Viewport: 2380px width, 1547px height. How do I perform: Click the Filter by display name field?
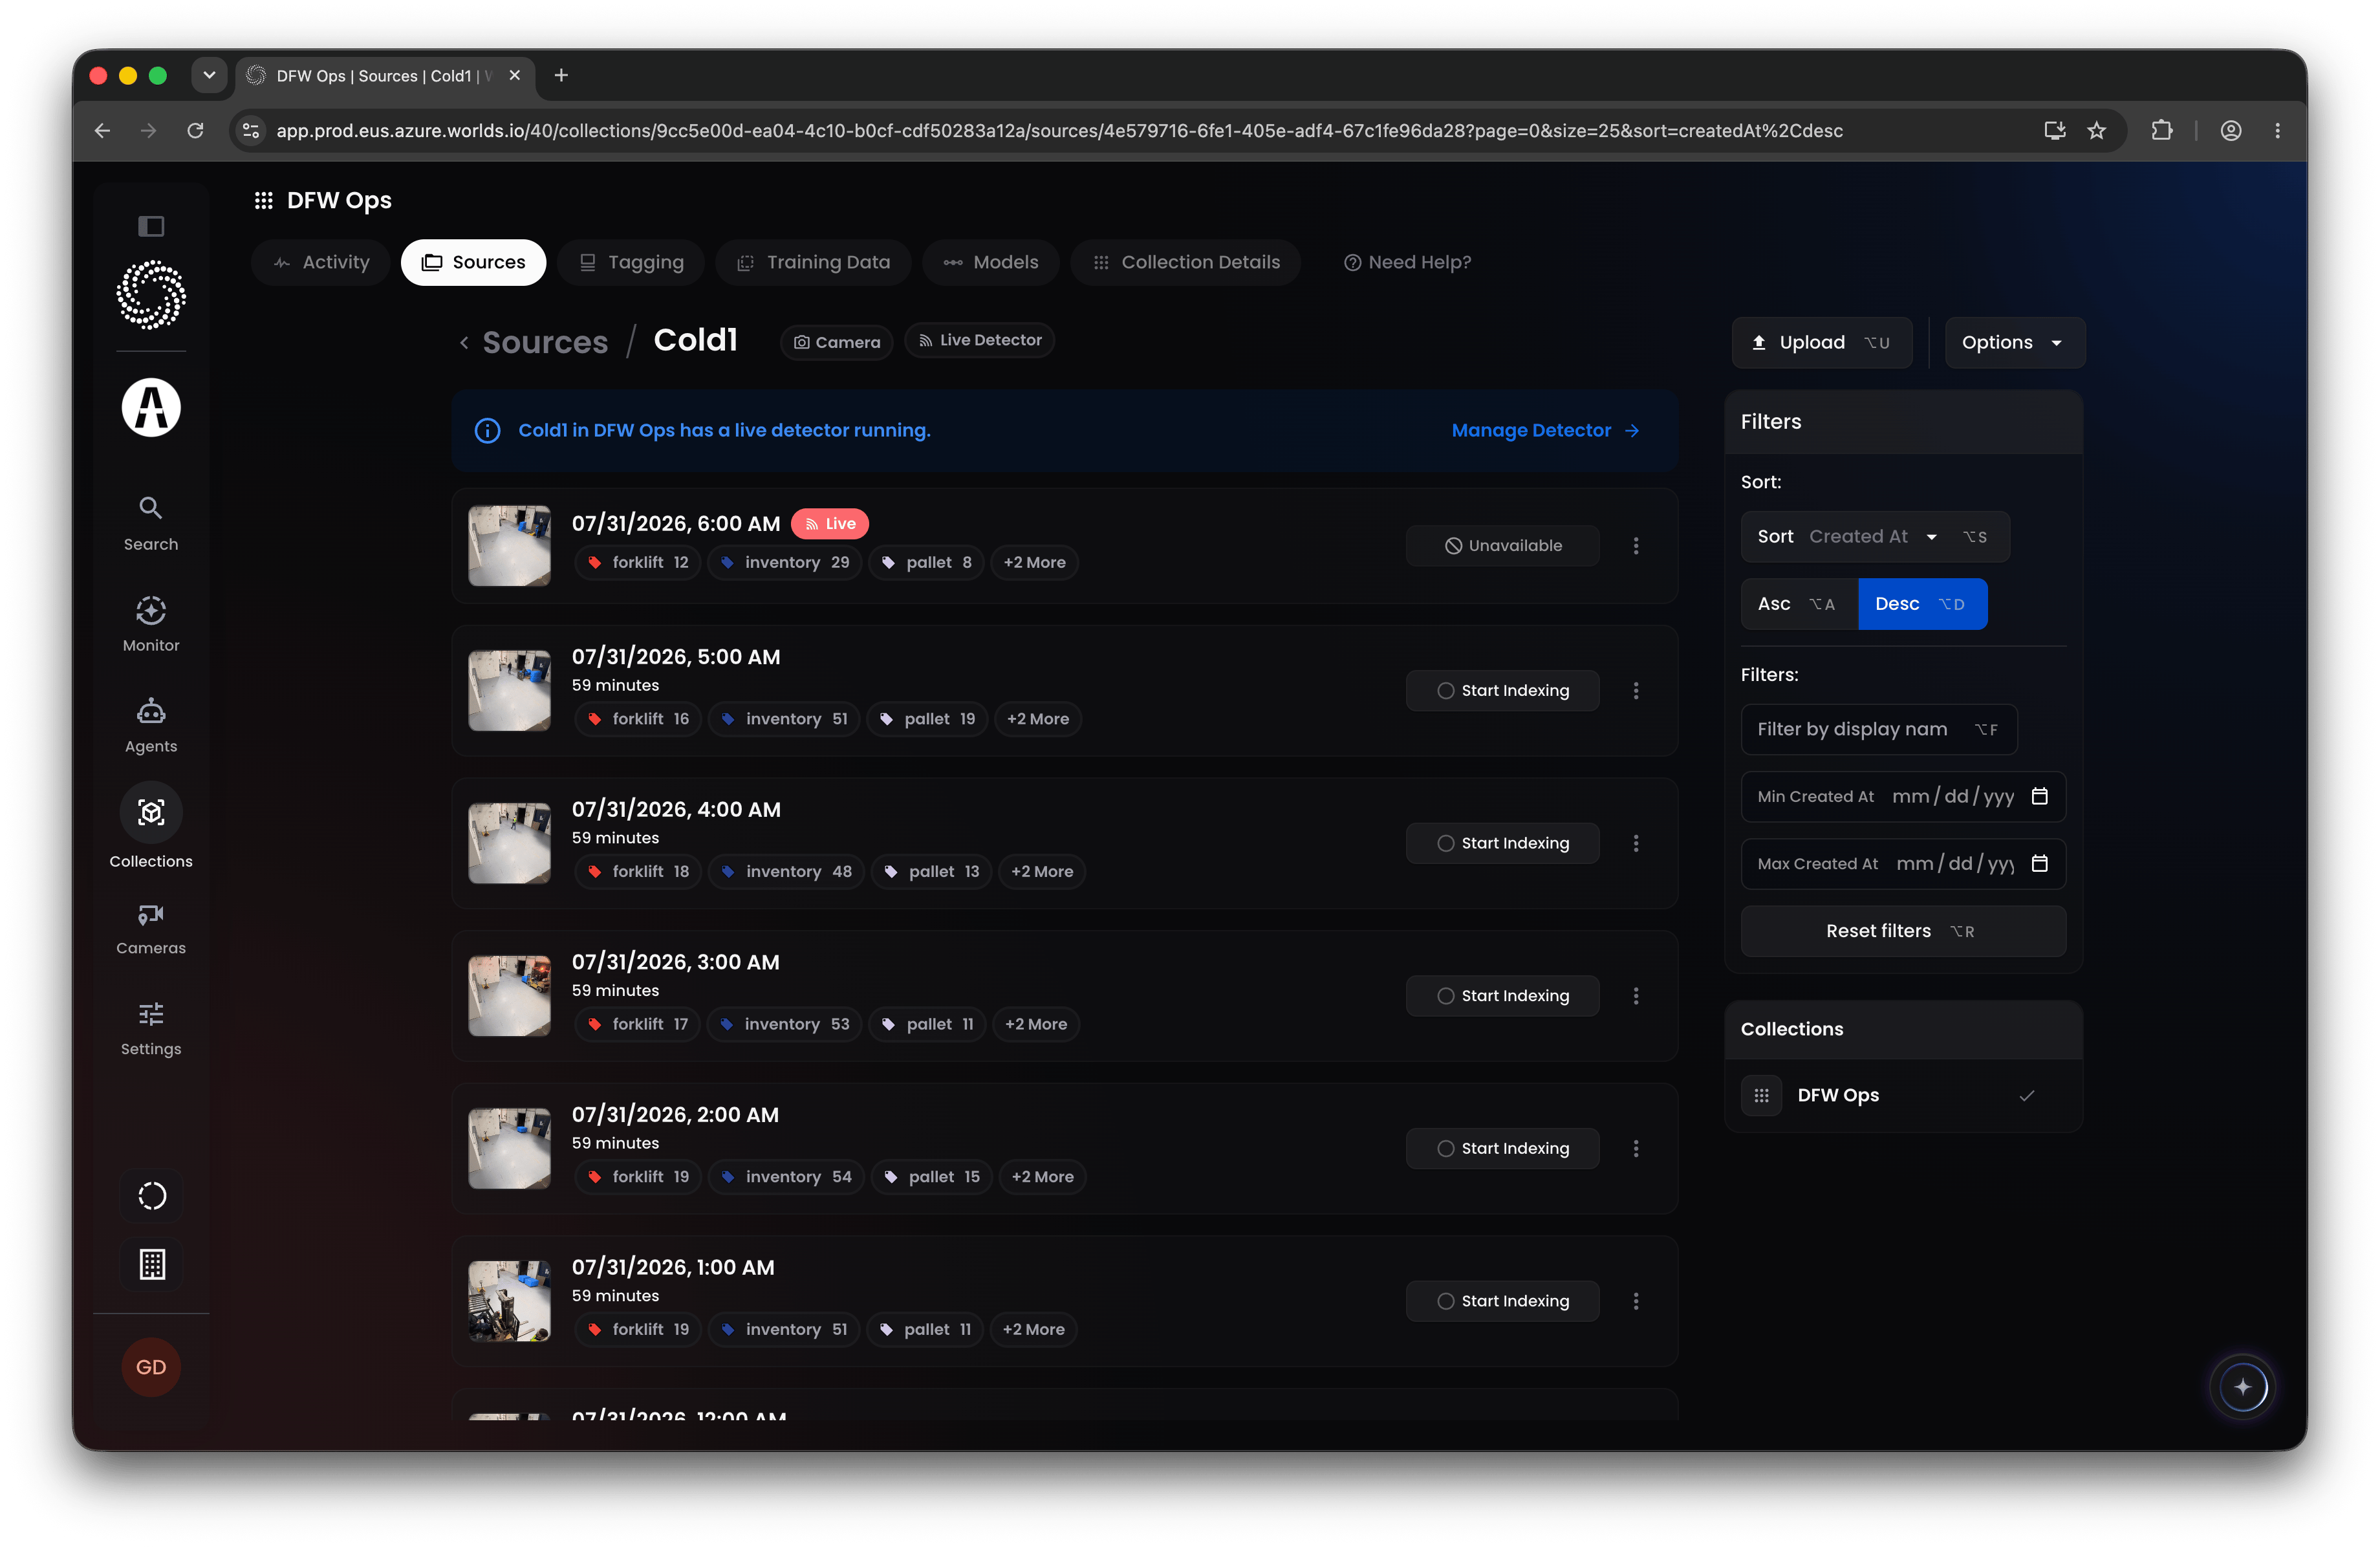click(1879, 729)
